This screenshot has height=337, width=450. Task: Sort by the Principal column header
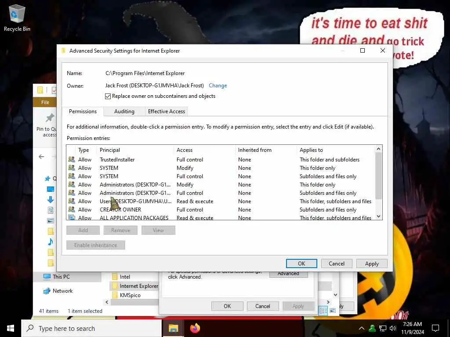pos(135,150)
